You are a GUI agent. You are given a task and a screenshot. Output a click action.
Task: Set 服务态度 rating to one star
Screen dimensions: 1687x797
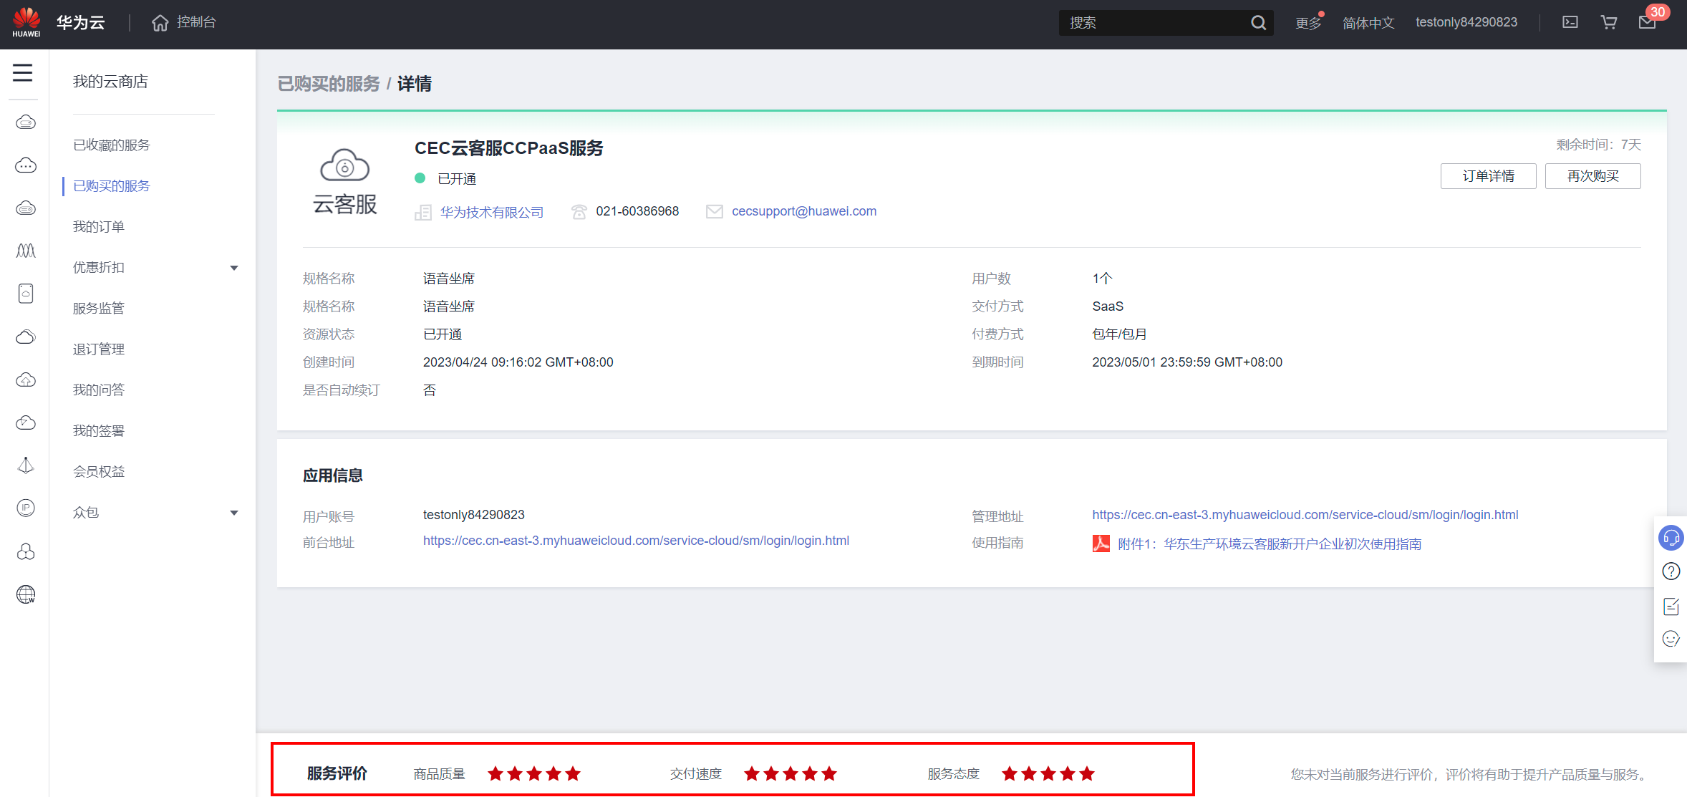1010,773
